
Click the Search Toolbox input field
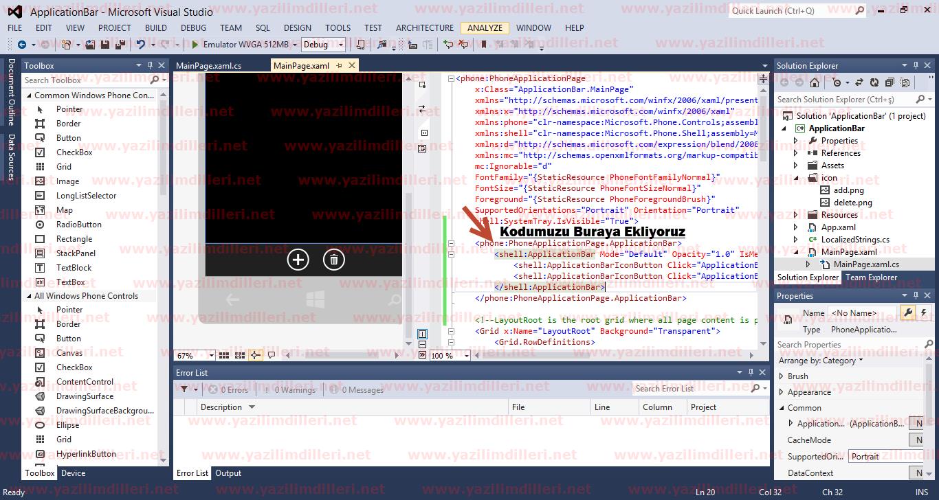tap(85, 80)
